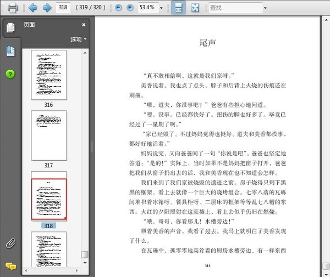The height and width of the screenshot is (277, 330).
Task: Click the page number input field
Action: [x=64, y=8]
